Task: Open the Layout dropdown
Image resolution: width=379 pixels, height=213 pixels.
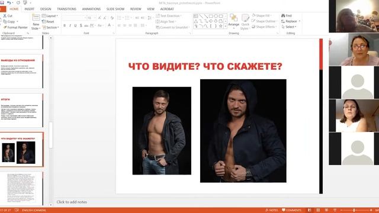Action: tap(50, 16)
